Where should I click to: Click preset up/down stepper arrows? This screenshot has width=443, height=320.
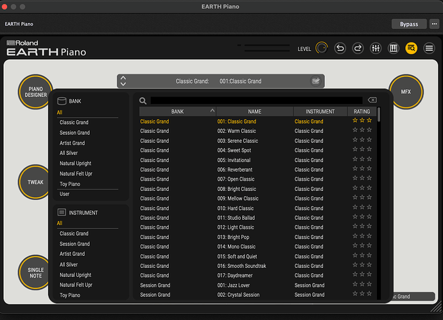pos(123,81)
